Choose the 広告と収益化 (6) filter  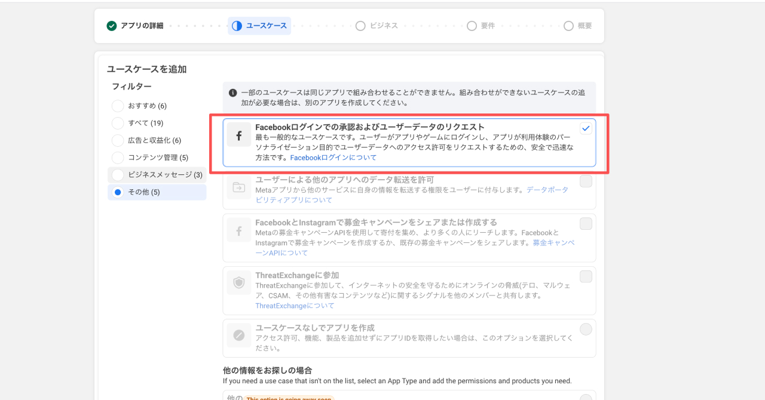(x=118, y=140)
